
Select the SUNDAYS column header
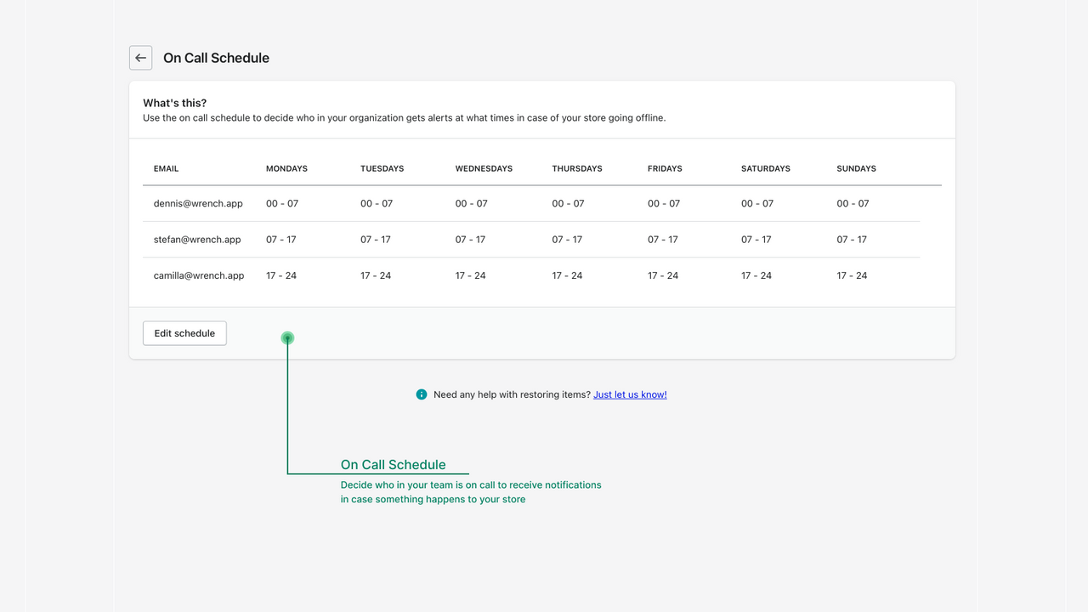(856, 168)
